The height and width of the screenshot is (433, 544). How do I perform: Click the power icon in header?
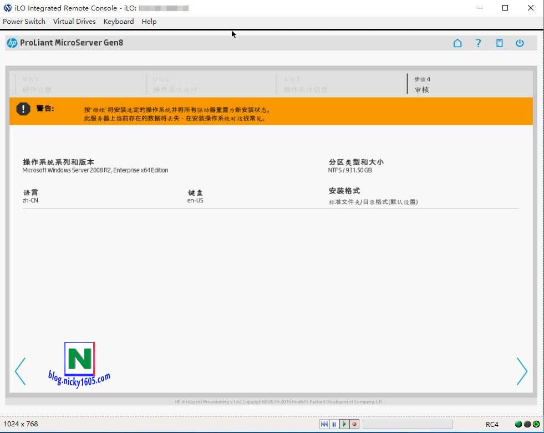[520, 43]
